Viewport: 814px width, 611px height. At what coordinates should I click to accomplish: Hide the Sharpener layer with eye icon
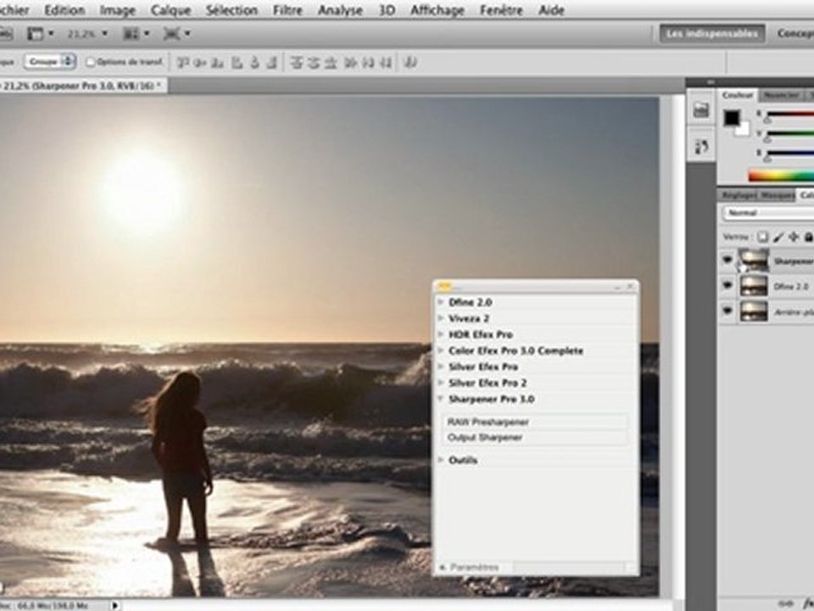(728, 260)
